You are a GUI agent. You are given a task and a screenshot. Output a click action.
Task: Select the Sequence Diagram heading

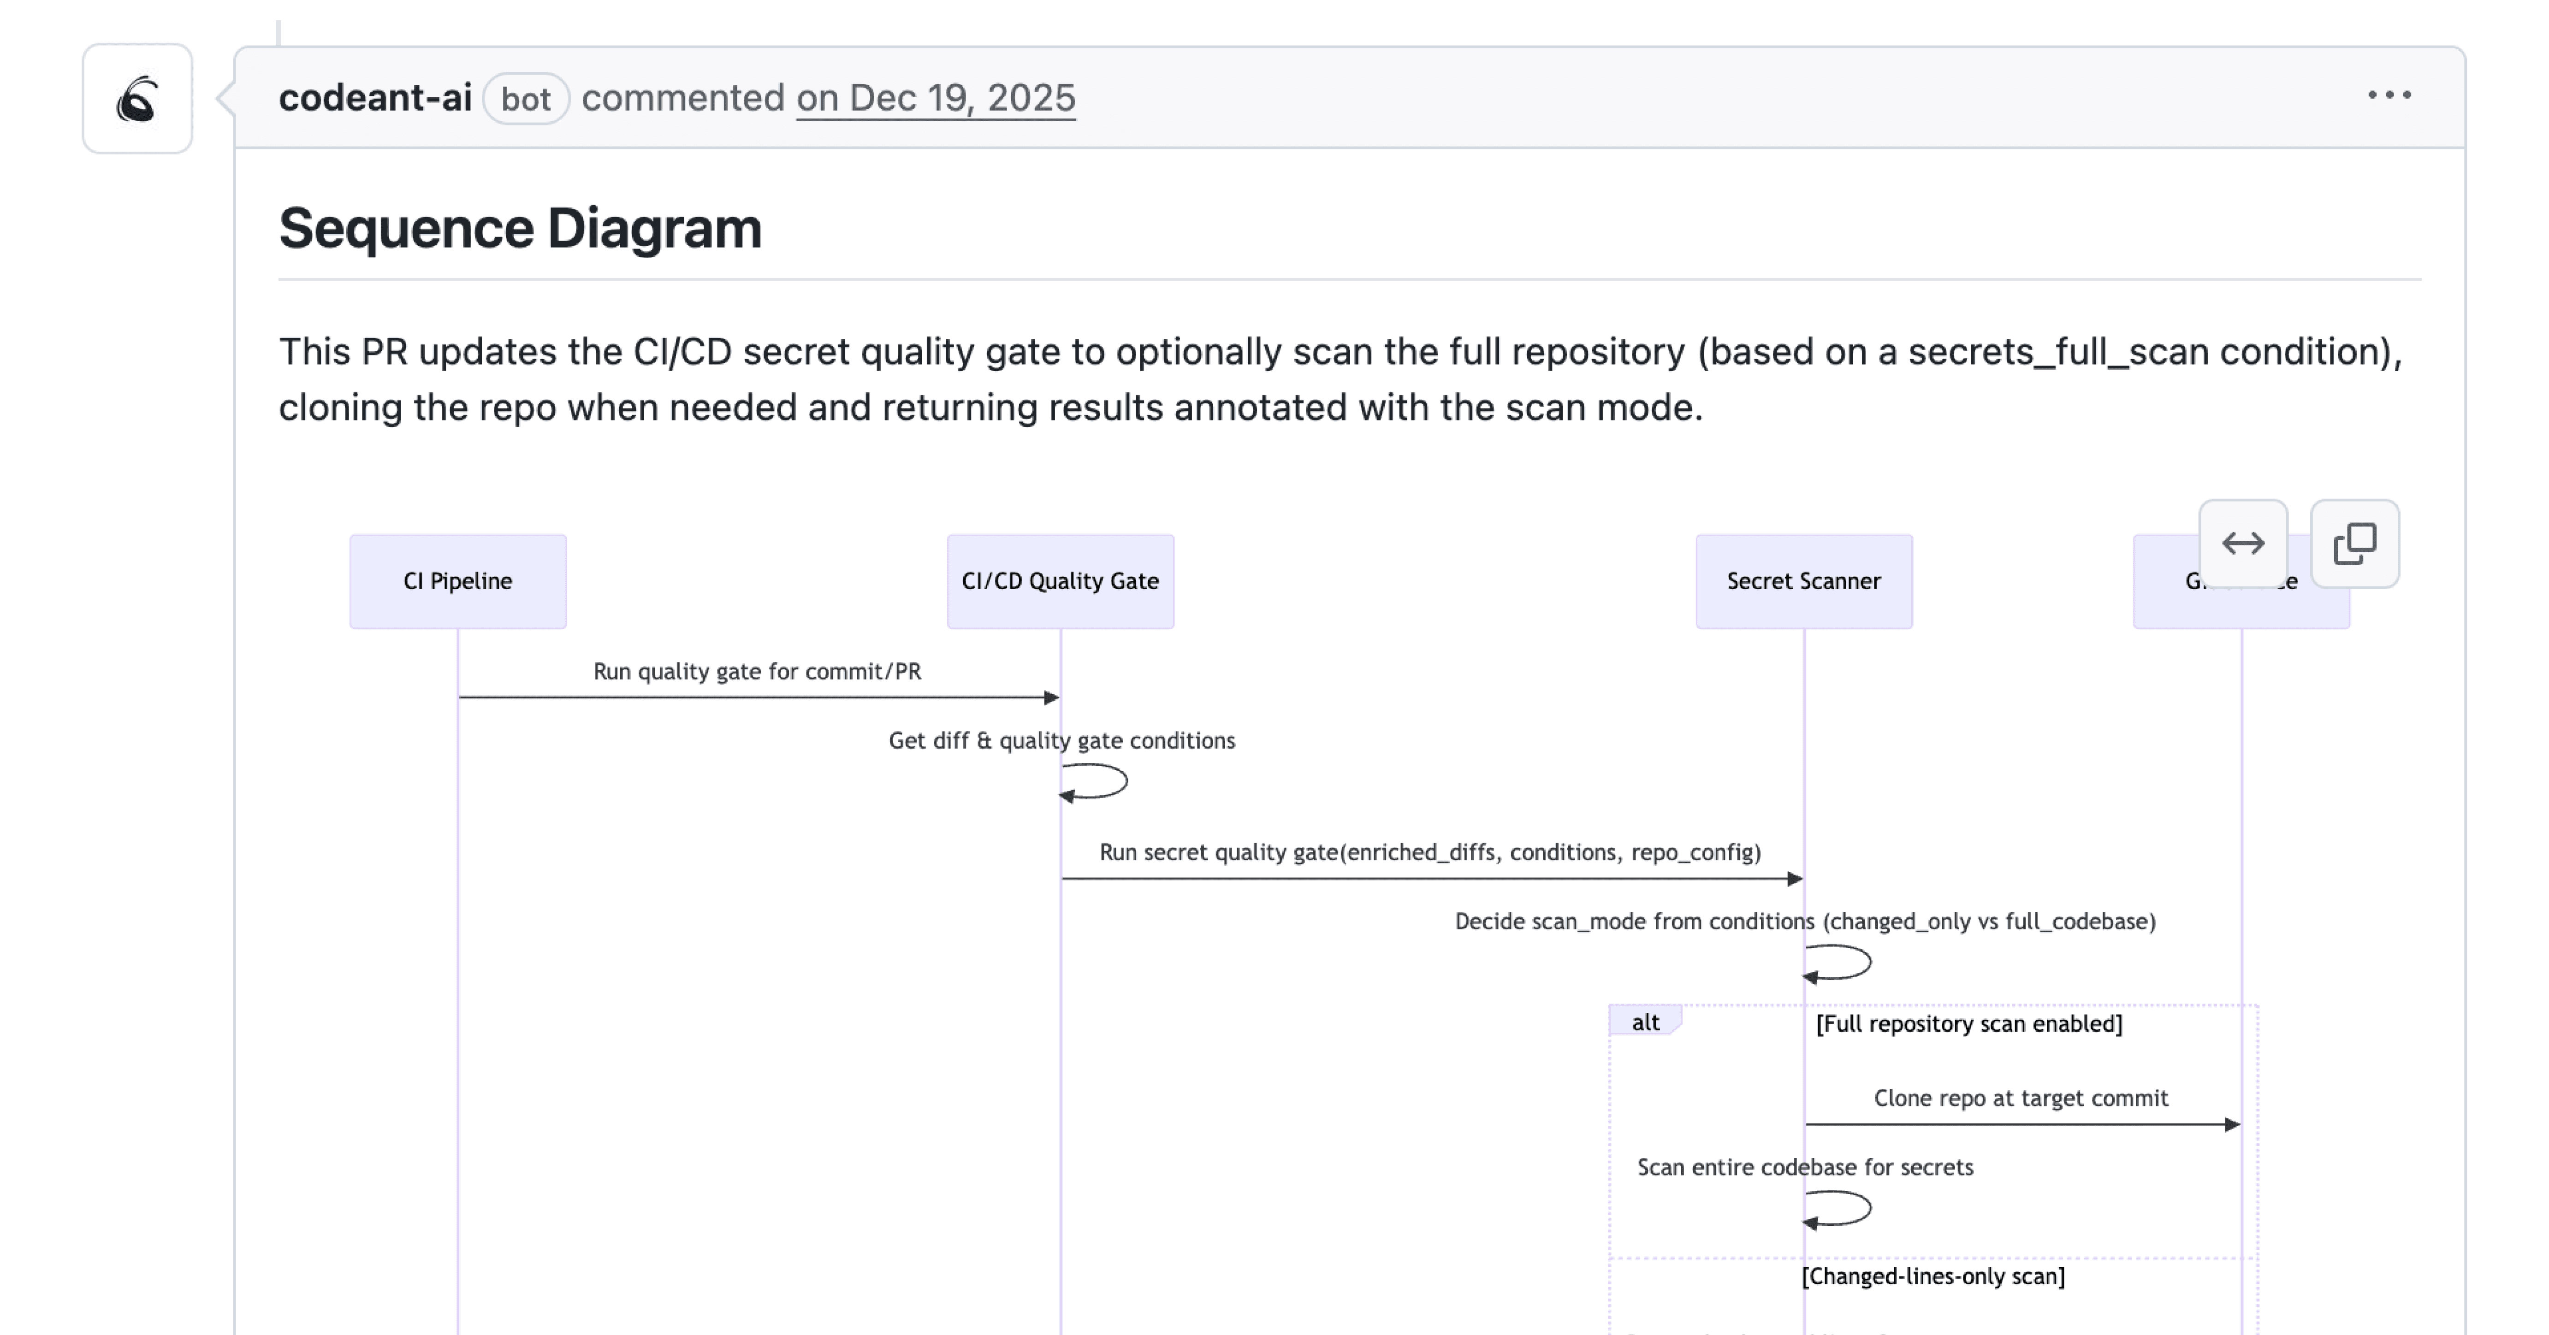coord(520,230)
